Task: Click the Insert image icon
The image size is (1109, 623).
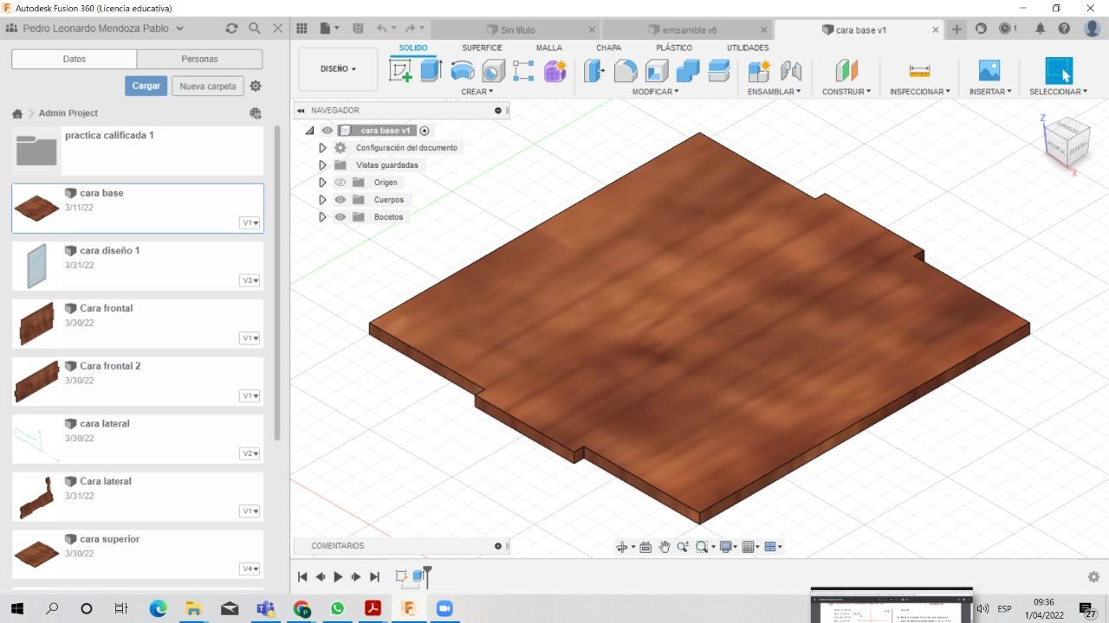Action: [x=989, y=71]
